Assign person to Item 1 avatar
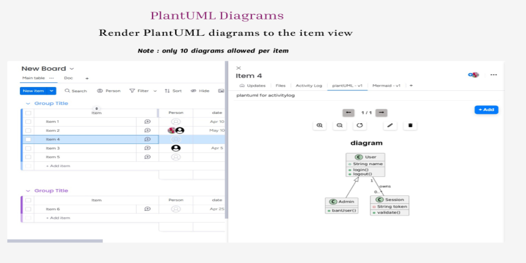The width and height of the screenshot is (526, 263). 176,122
